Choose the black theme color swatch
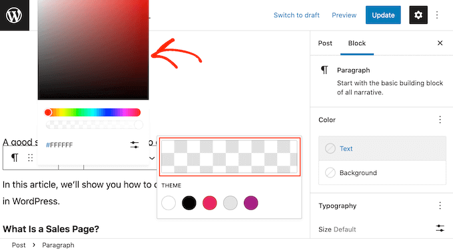453x250 pixels. [189, 203]
